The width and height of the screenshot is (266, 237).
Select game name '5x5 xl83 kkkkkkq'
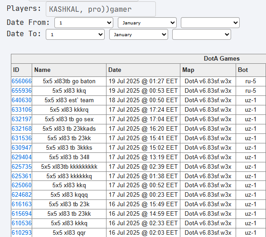tap(69, 176)
